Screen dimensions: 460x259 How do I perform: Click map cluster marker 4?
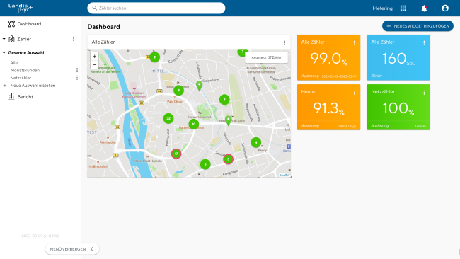(x=256, y=142)
